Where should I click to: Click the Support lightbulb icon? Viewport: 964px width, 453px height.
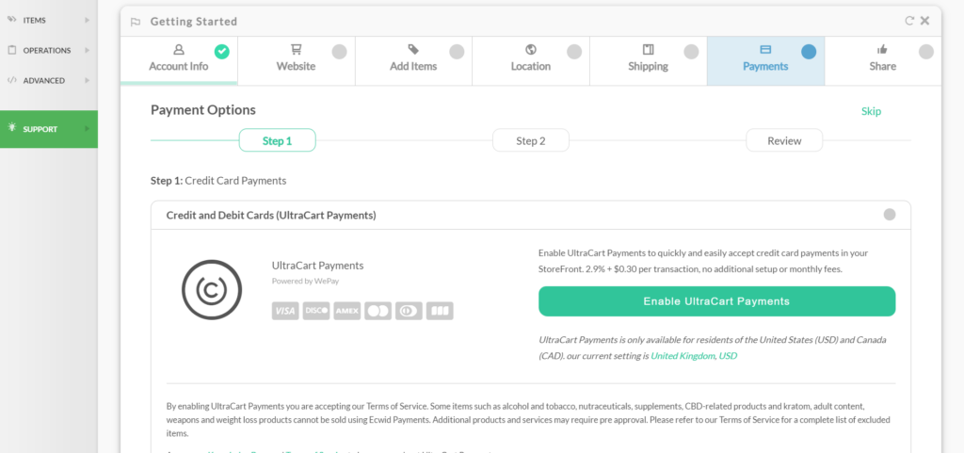point(11,128)
